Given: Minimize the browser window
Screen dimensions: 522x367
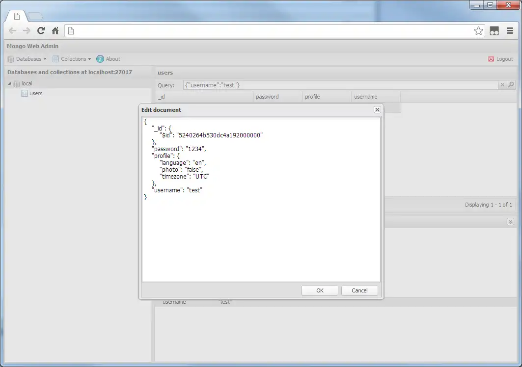Looking at the screenshot, I should (477, 5).
